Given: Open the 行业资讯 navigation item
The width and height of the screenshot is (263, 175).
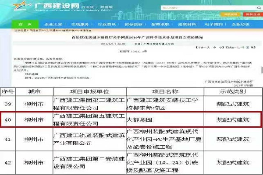Looking at the screenshot, I should tap(107, 24).
